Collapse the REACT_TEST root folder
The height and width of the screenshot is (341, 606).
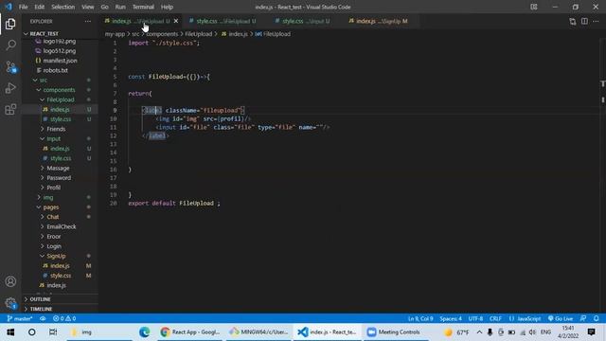pyautogui.click(x=44, y=34)
